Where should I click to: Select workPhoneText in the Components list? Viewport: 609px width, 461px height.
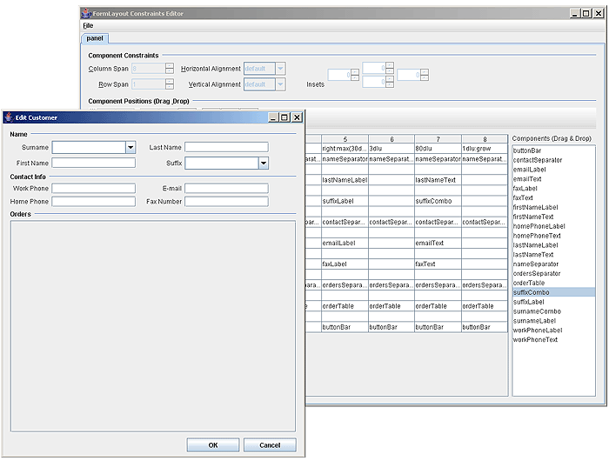pyautogui.click(x=554, y=339)
